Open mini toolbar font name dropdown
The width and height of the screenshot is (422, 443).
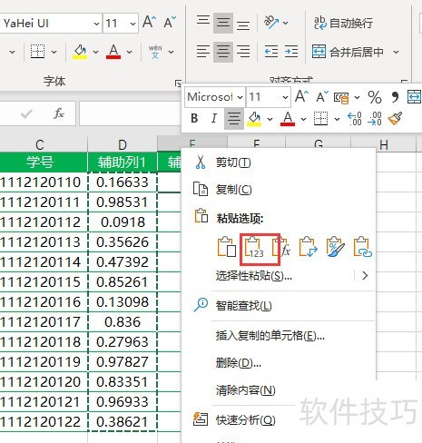coord(240,97)
